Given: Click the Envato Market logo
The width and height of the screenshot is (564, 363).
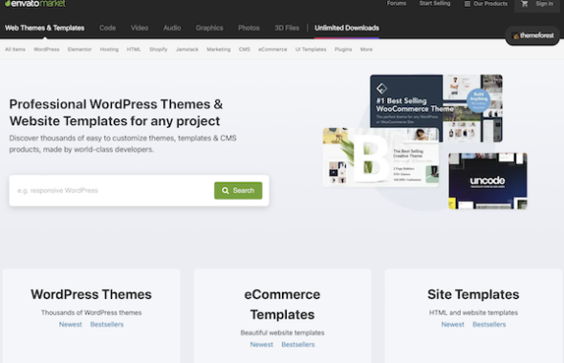Looking at the screenshot, I should pos(35,4).
